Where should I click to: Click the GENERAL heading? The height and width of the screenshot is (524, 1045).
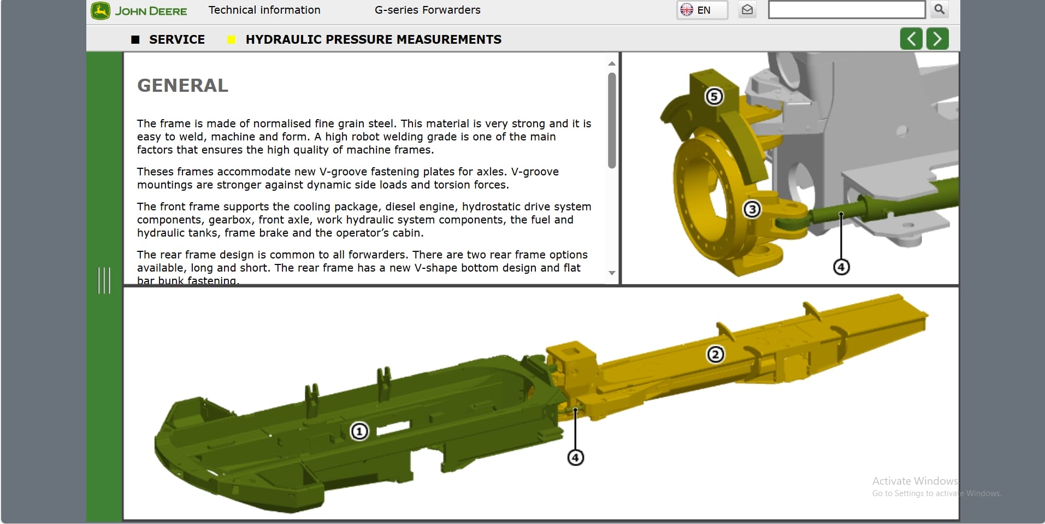(x=182, y=86)
